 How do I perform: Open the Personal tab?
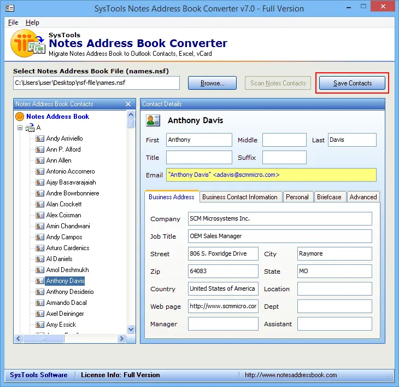(x=297, y=197)
